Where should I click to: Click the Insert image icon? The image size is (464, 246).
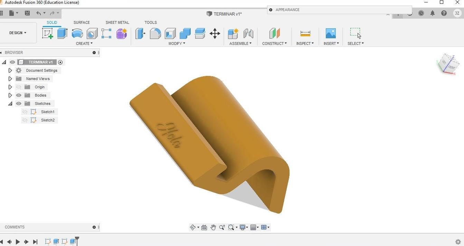click(331, 33)
